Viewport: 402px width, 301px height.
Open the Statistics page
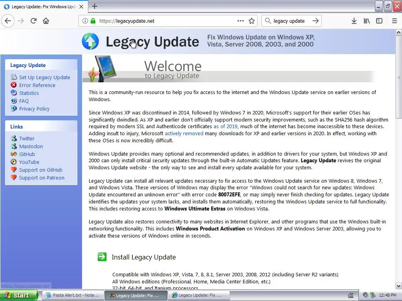click(29, 93)
